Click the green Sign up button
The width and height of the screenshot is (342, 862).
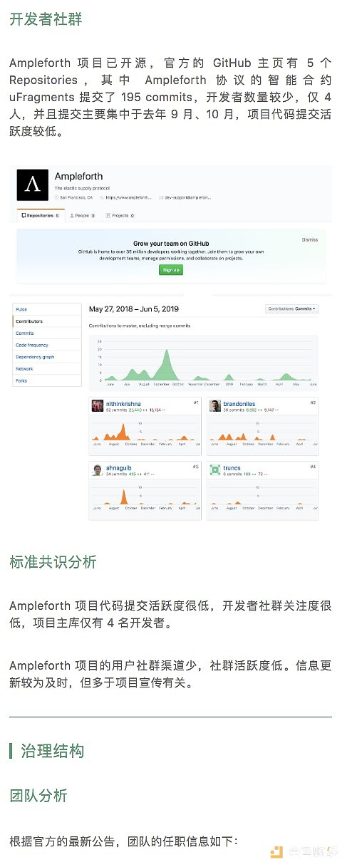[x=171, y=270]
